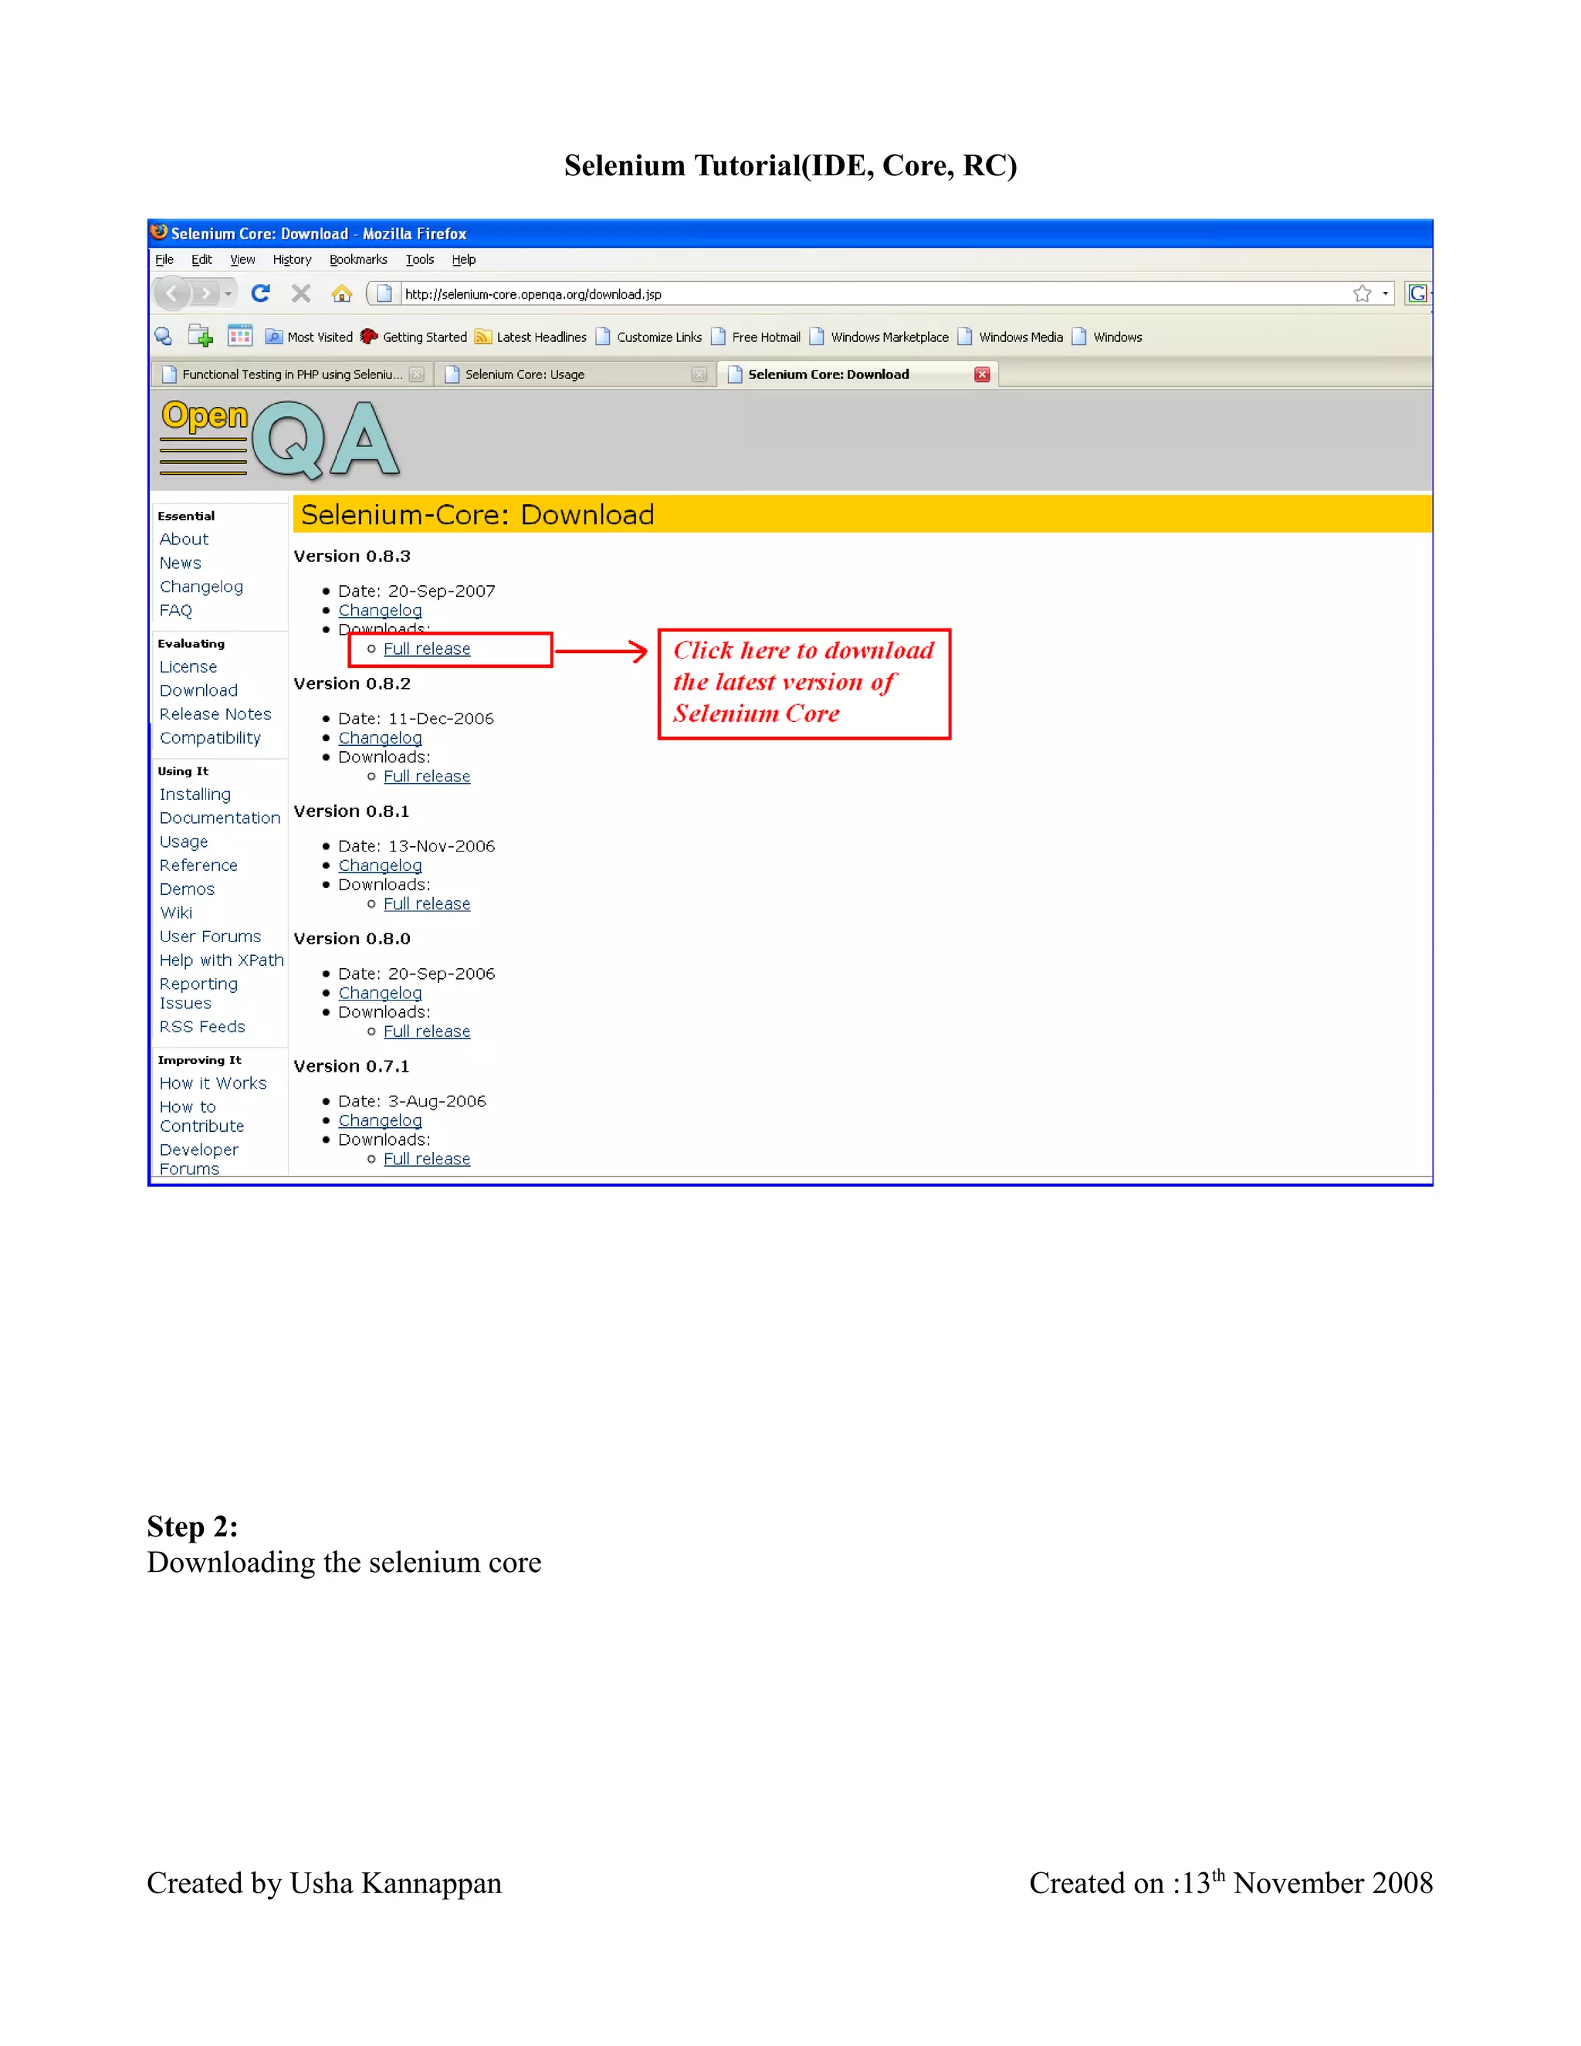
Task: Open the Wiki sidebar link
Action: [x=175, y=913]
